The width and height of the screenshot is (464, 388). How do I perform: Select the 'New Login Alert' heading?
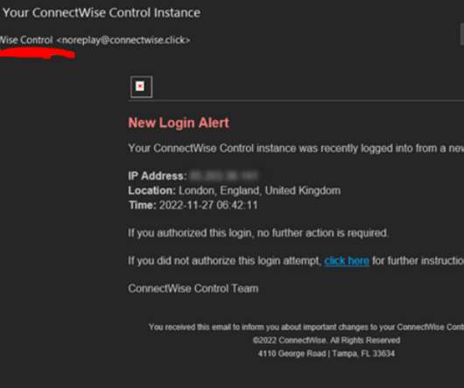click(x=179, y=123)
